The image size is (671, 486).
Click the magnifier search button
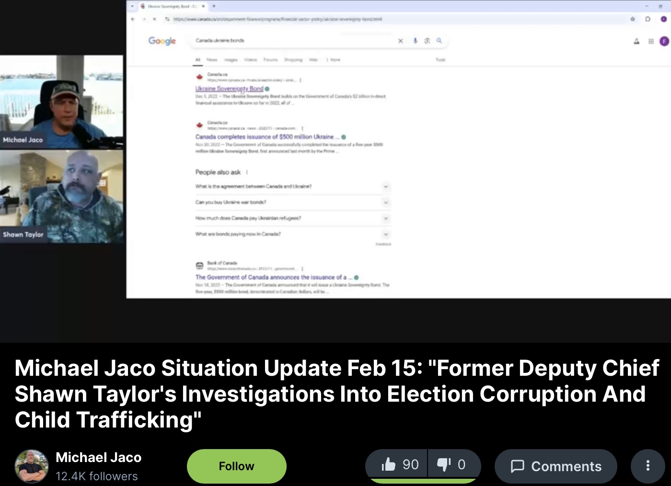point(439,41)
